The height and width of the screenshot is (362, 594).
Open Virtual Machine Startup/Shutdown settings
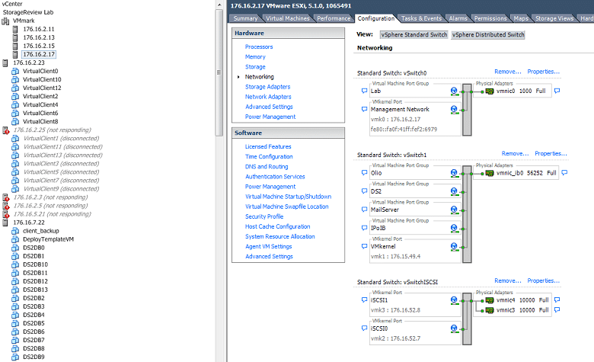coord(288,197)
